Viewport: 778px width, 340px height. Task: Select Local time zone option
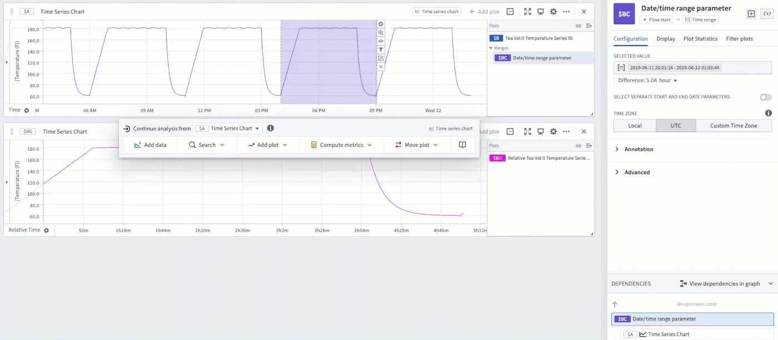click(x=635, y=126)
